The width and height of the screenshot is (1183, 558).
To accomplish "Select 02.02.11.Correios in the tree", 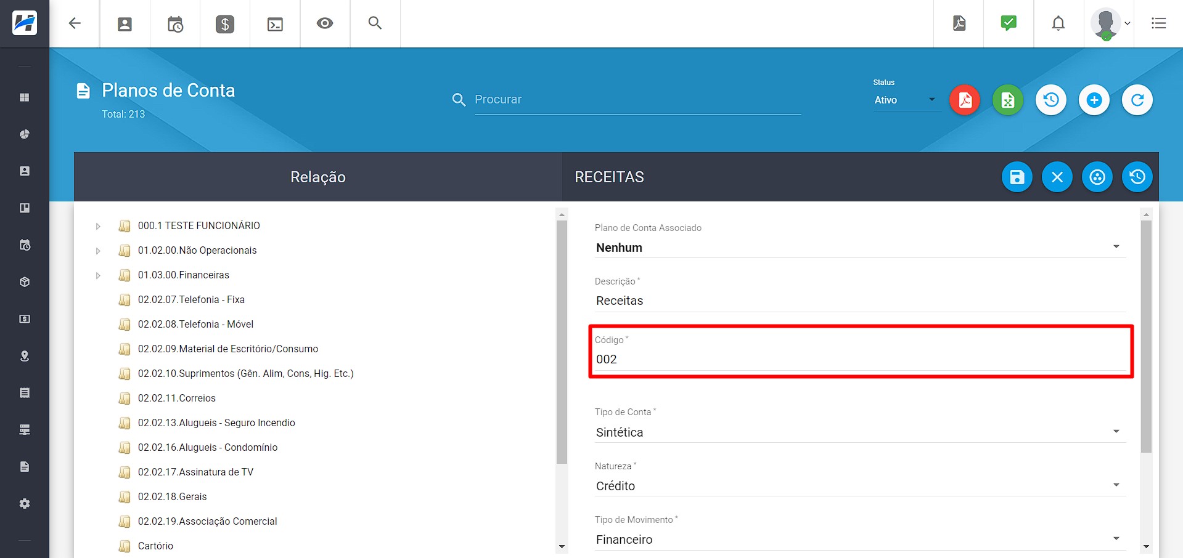I will [177, 398].
